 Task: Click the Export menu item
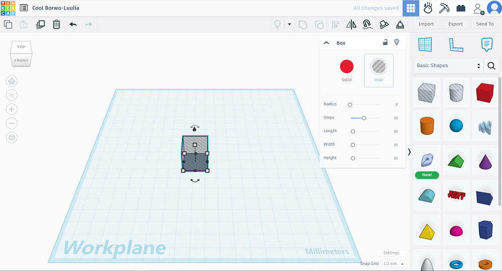tap(455, 24)
